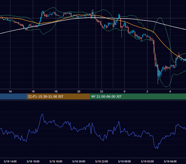Click the 16 hour axis label
This screenshot has width=186, height=164.
[x=33, y=92]
